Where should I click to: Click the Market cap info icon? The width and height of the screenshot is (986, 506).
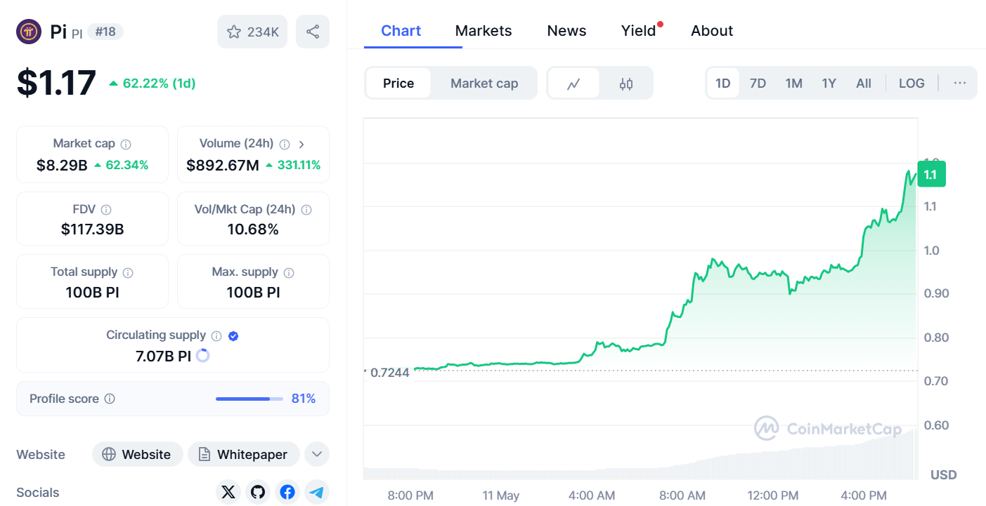126,144
